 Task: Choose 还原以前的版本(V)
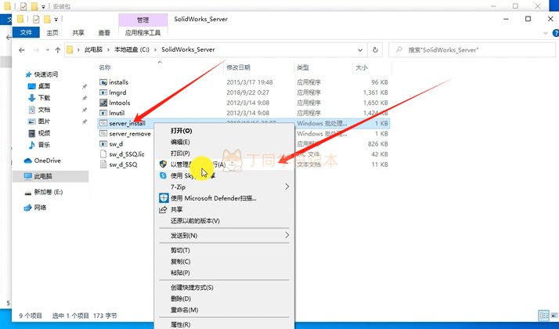(x=195, y=221)
